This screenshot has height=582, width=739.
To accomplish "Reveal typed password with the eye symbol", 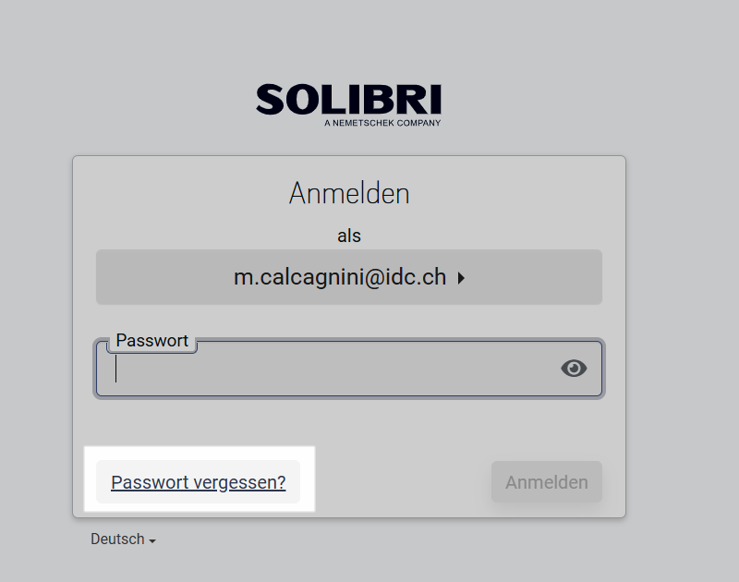I will [574, 368].
